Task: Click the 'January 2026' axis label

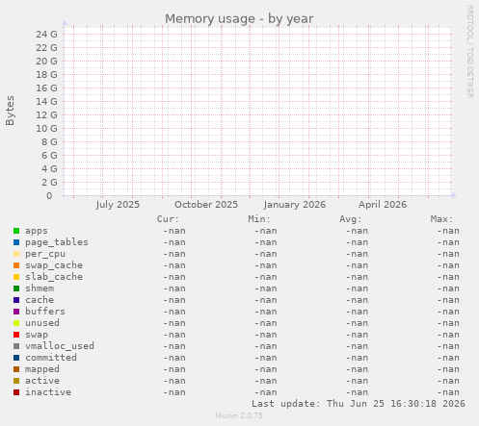Action: click(x=295, y=205)
